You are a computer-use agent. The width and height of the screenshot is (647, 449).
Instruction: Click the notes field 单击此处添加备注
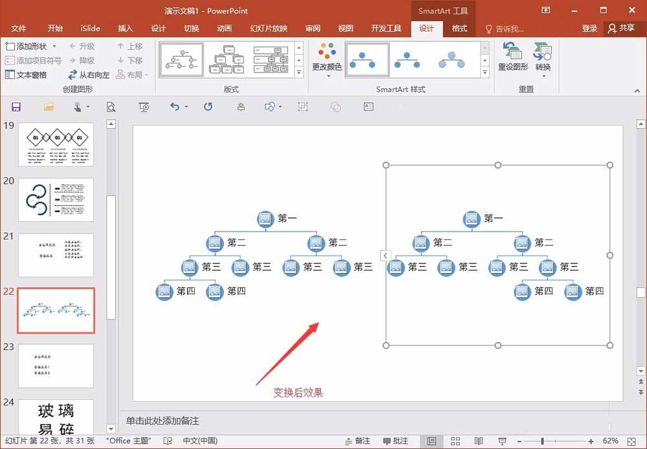[x=162, y=421]
